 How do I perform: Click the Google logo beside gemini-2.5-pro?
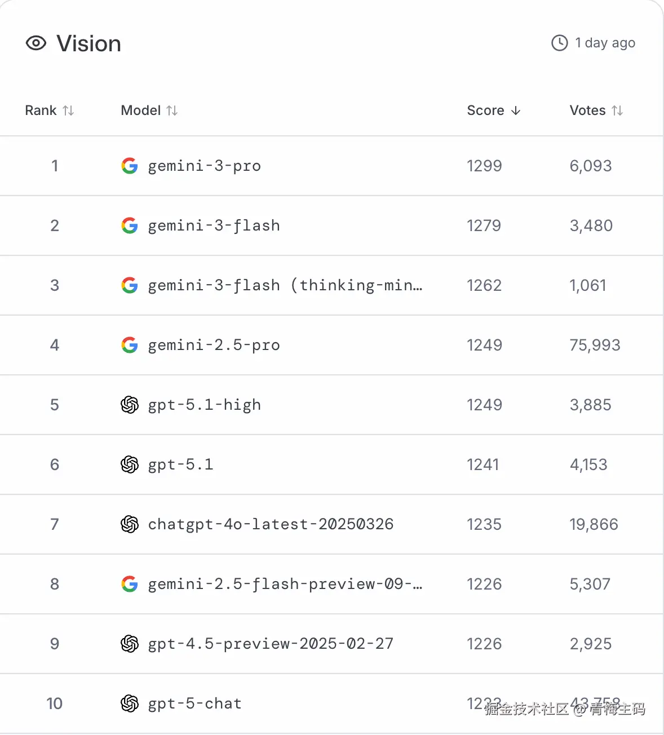coord(130,345)
